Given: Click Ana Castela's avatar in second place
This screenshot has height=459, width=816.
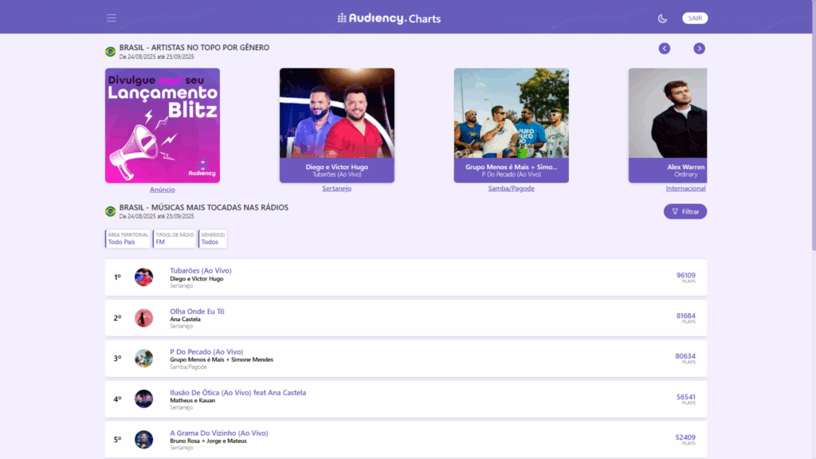Looking at the screenshot, I should (x=143, y=318).
